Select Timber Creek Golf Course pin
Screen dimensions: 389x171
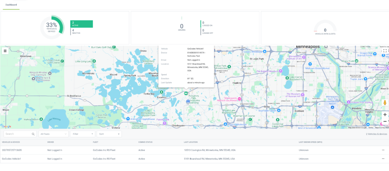(63, 61)
